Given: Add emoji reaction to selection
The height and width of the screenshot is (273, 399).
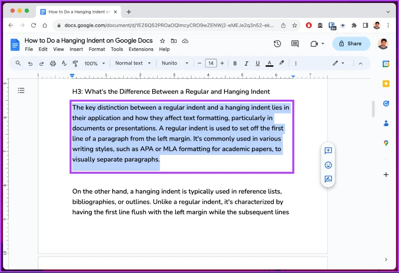Looking at the screenshot, I should point(328,165).
